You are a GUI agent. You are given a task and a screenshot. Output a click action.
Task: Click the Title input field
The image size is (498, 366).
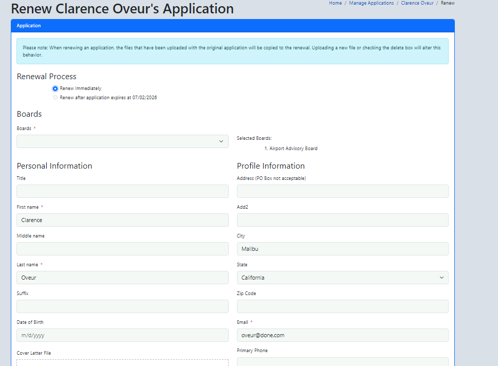122,191
